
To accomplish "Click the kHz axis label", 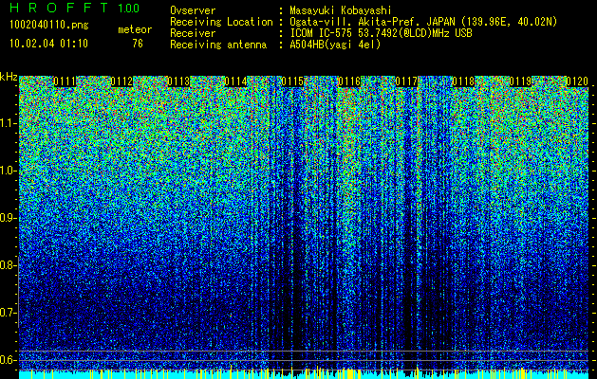I will point(9,77).
